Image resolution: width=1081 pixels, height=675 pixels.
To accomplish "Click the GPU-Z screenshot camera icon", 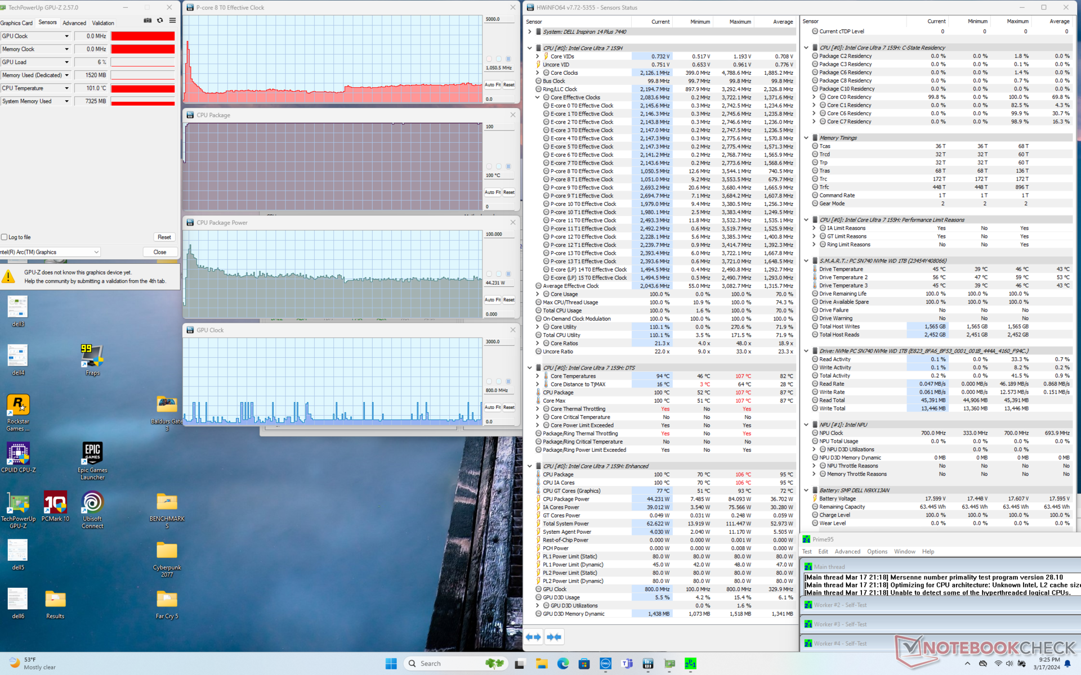I will (x=148, y=20).
